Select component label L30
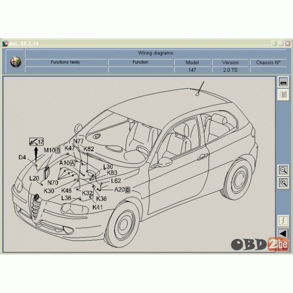Image resolution: width=293 pixels, height=293 pixels. click(x=108, y=166)
